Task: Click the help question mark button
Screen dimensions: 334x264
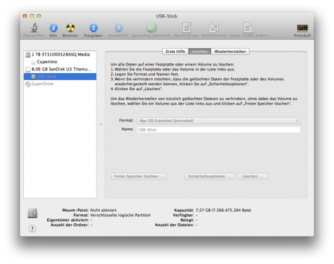Action: (x=33, y=229)
